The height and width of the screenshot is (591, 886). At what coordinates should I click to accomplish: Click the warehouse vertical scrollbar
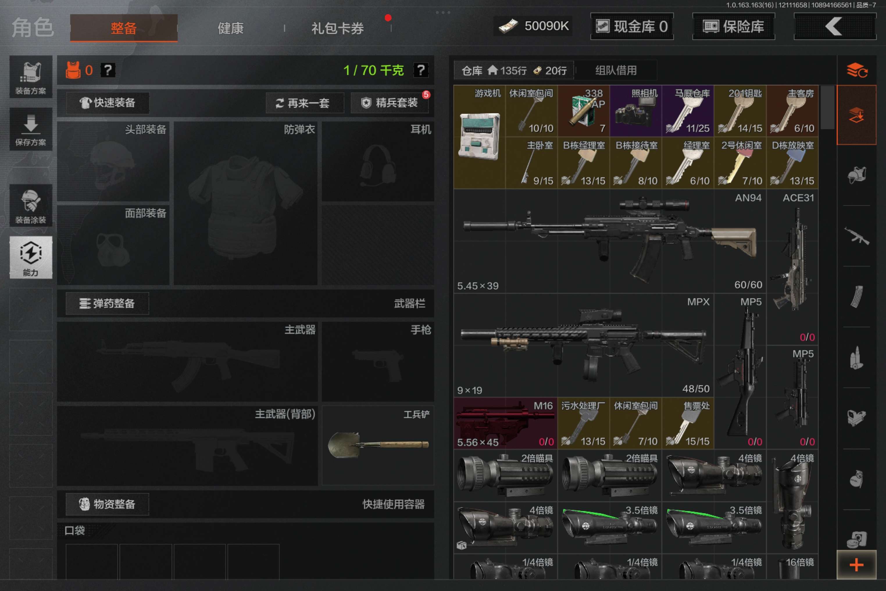(827, 107)
